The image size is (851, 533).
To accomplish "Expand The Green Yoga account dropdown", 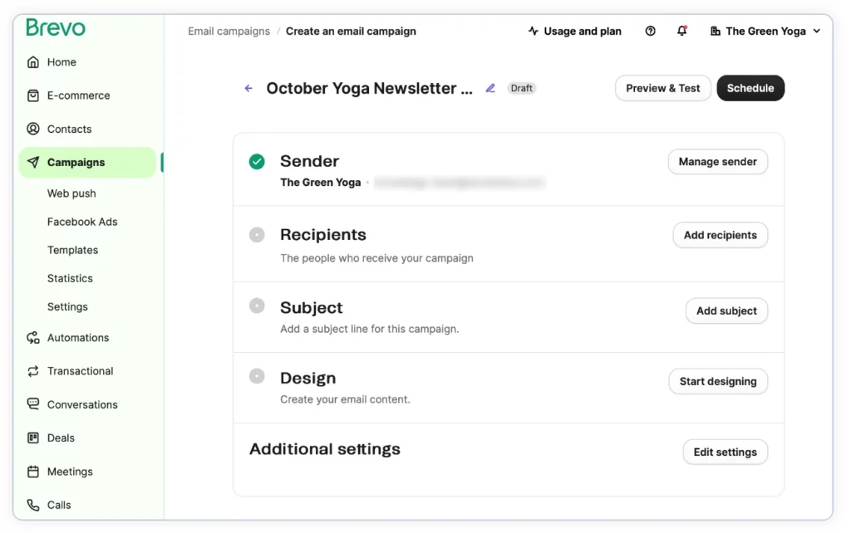I will pos(765,32).
